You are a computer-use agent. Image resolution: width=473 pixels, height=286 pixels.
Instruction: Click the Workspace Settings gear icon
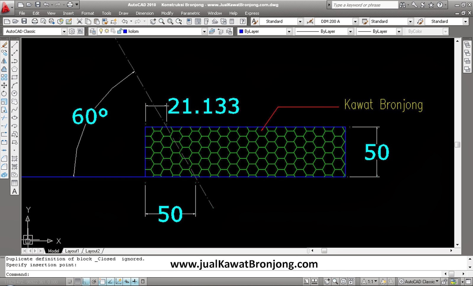[72, 31]
